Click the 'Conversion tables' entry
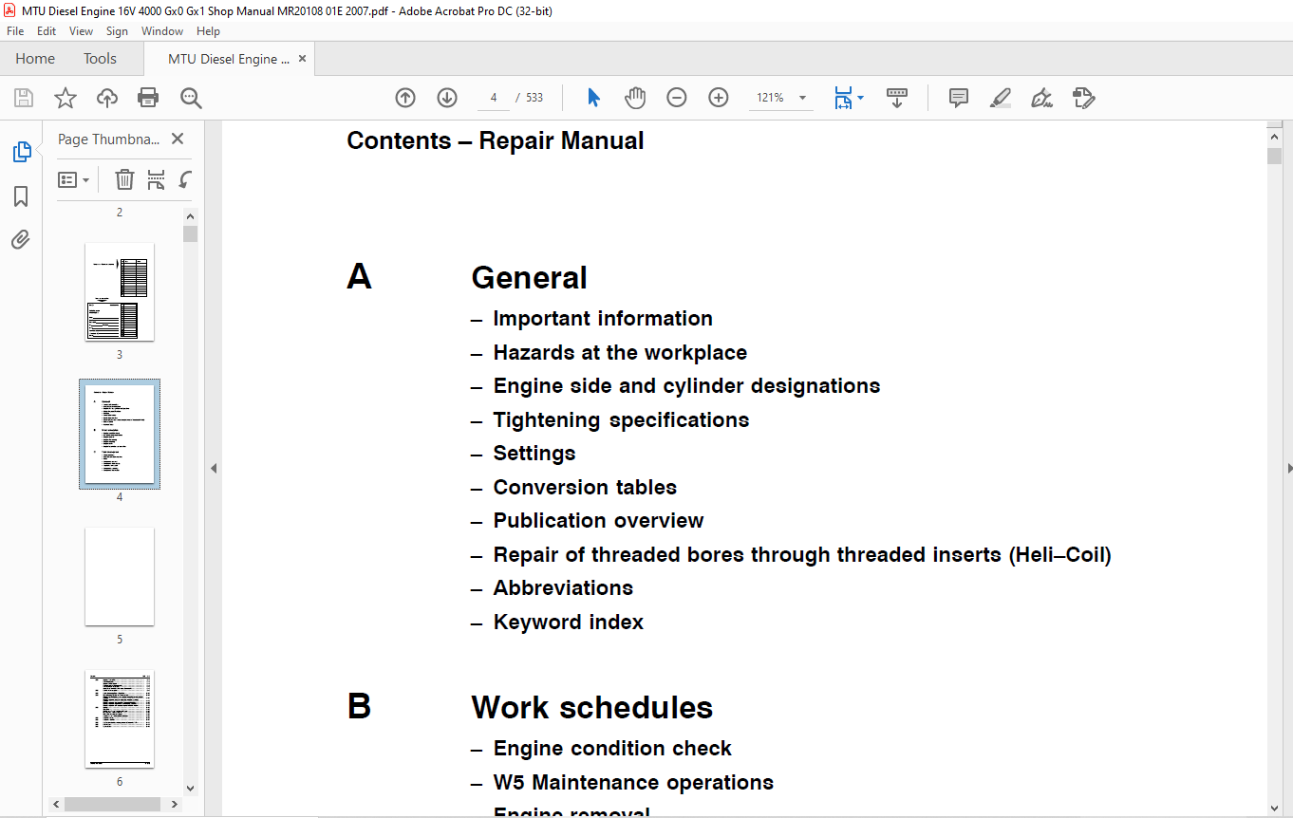1293x818 pixels. 585,488
